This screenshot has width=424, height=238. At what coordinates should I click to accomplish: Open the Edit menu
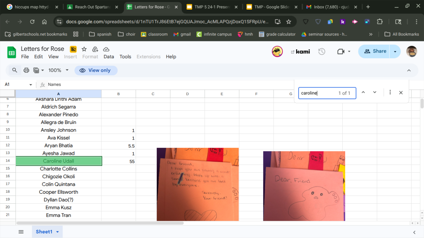pyautogui.click(x=38, y=57)
